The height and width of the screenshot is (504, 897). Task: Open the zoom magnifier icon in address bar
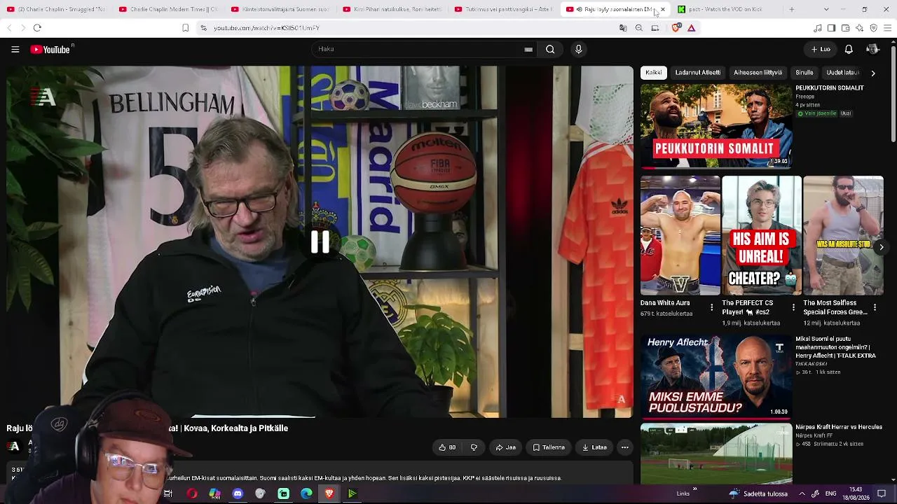pos(639,28)
